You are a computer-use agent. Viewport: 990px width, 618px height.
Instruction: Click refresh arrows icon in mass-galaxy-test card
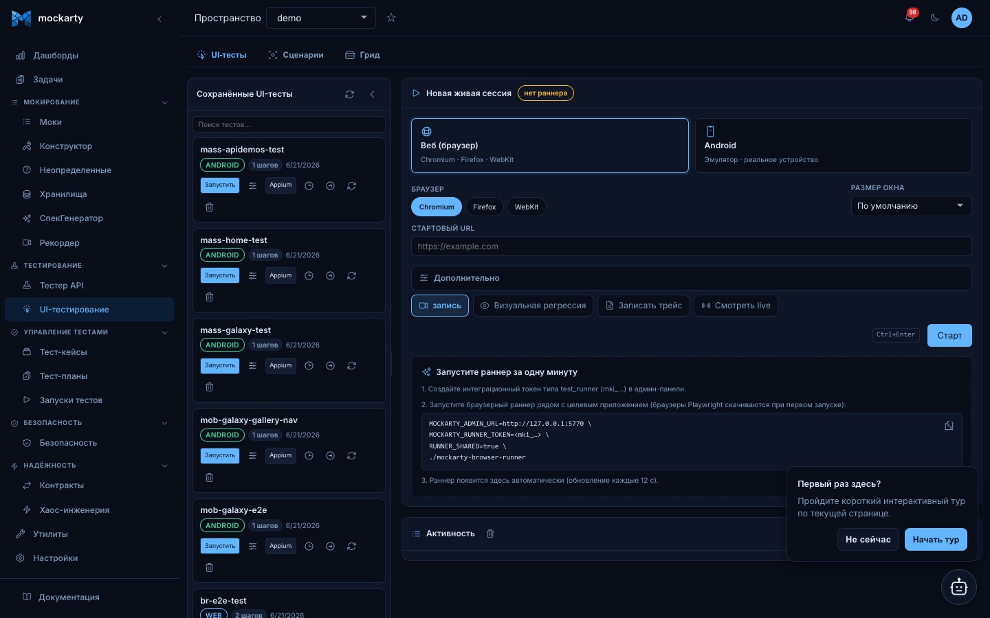[x=351, y=365]
